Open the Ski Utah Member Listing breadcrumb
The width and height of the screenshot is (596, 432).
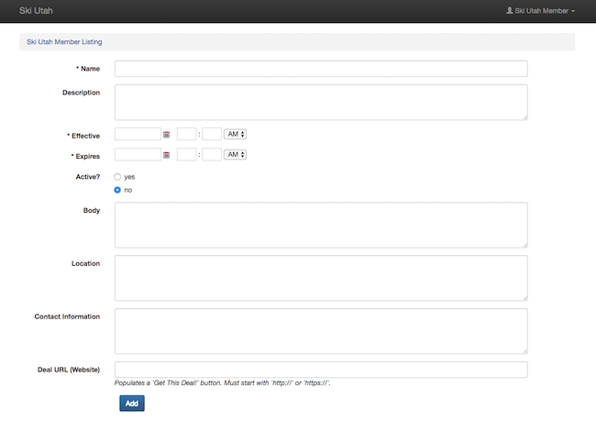pos(65,42)
